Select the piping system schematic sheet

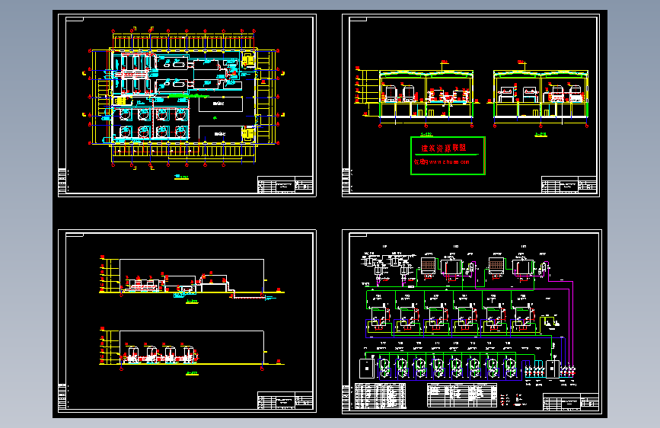pyautogui.click(x=472, y=321)
